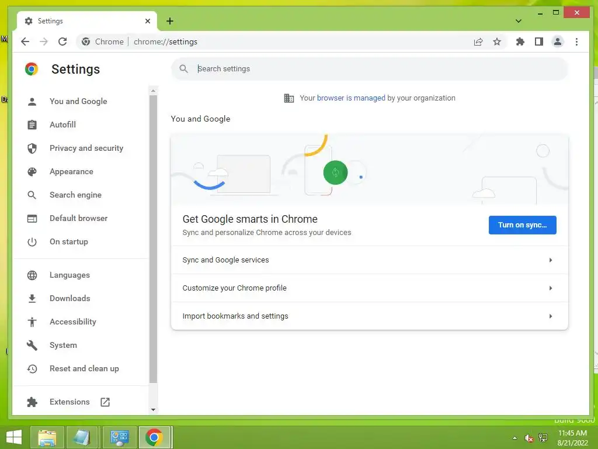This screenshot has width=598, height=449.
Task: Open Accessibility settings
Action: tap(73, 322)
